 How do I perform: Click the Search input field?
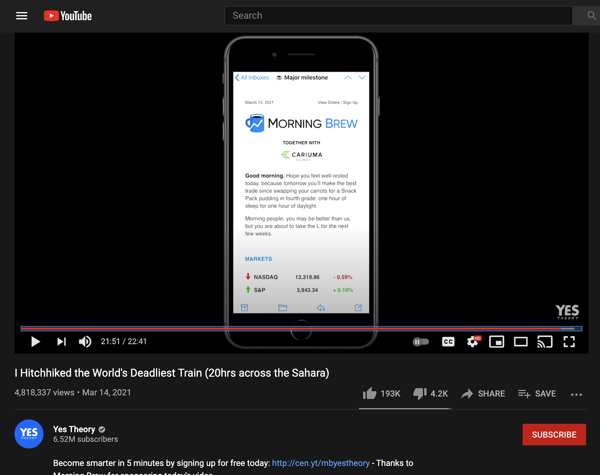pyautogui.click(x=398, y=16)
